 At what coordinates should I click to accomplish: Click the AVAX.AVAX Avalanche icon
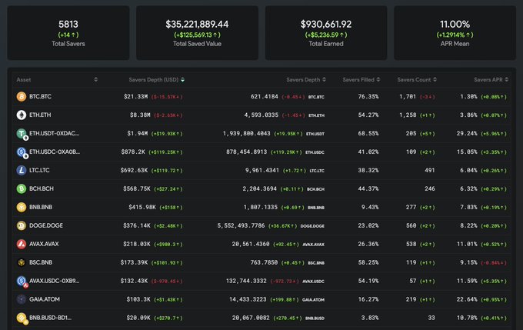[22, 244]
